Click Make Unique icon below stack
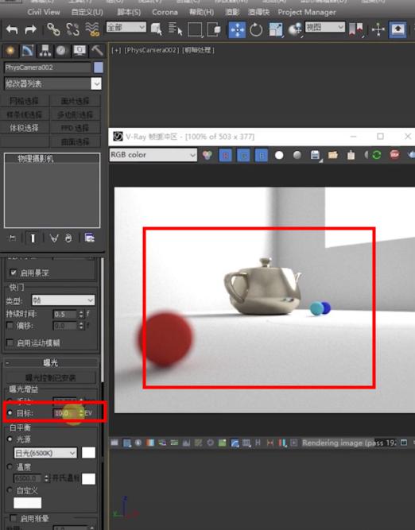The image size is (415, 530). click(53, 238)
